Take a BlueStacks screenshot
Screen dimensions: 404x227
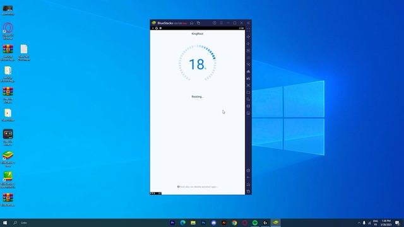[x=248, y=85]
